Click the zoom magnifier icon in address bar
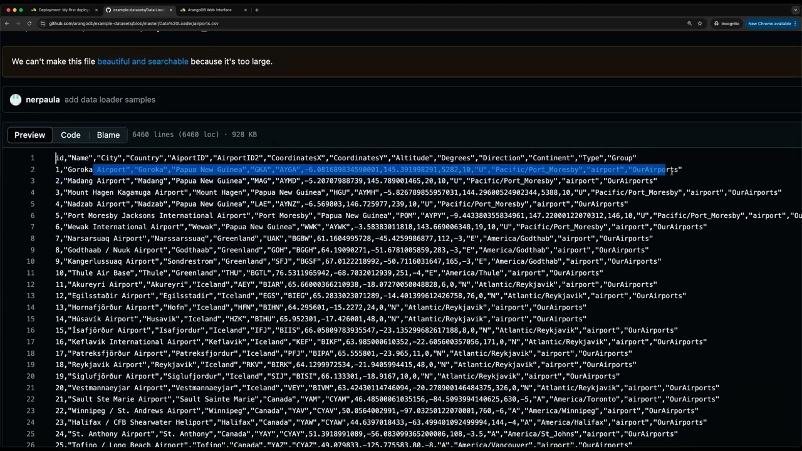Screen dimensions: 802x451 (x=689, y=23)
